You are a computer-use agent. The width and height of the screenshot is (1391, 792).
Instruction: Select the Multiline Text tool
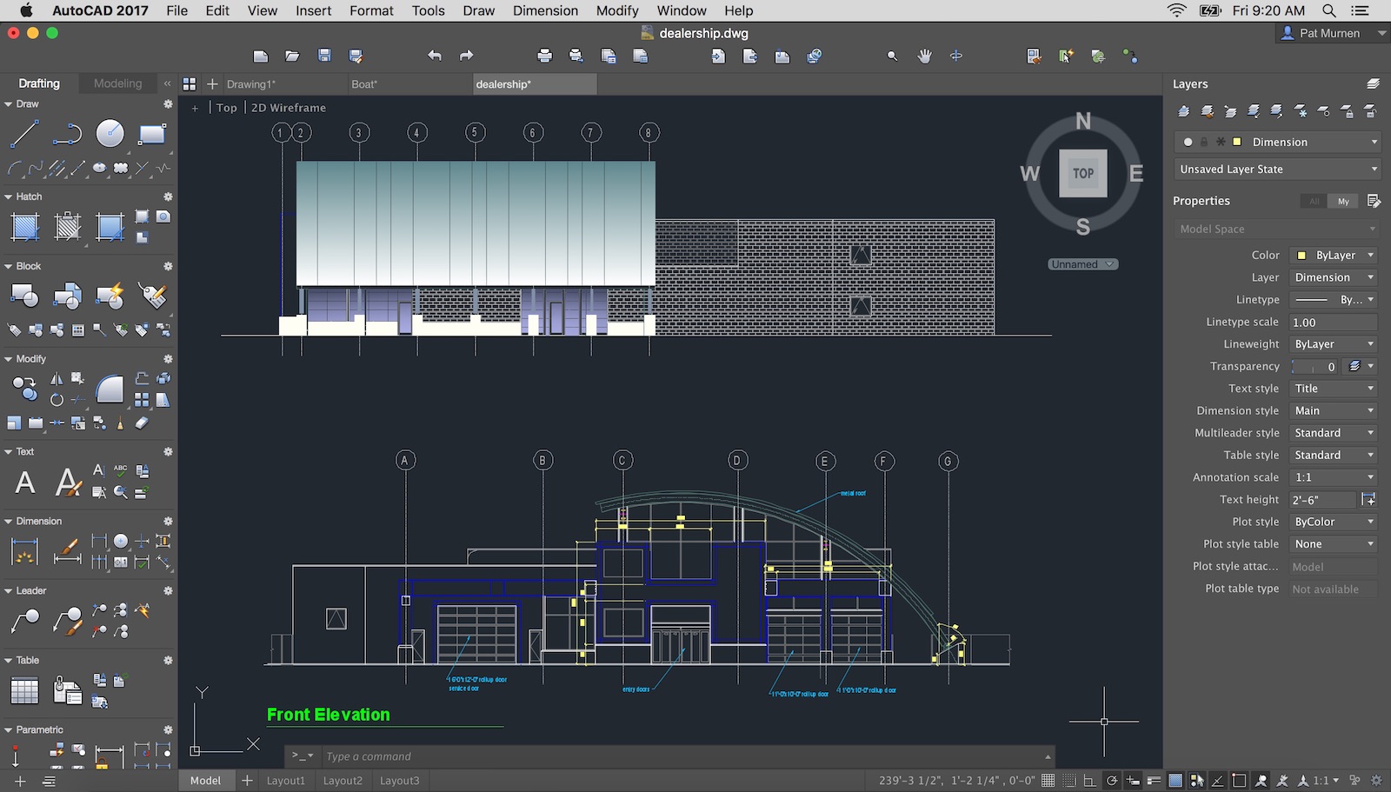pos(24,480)
